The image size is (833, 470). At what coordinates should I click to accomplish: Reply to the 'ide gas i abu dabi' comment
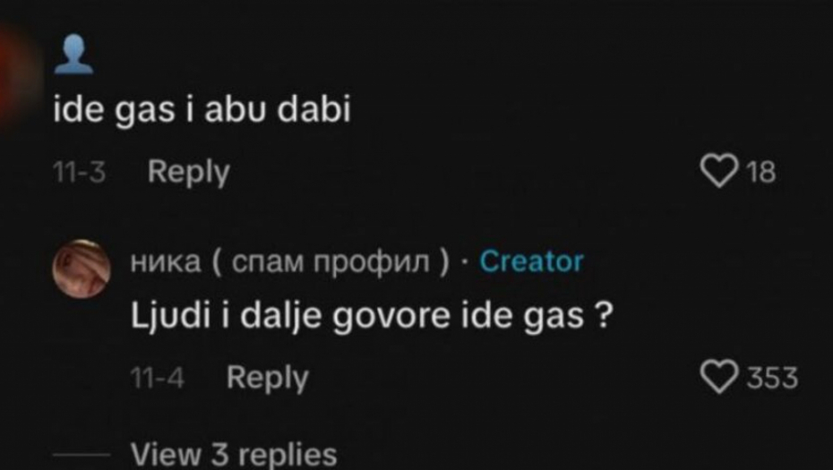click(x=189, y=172)
